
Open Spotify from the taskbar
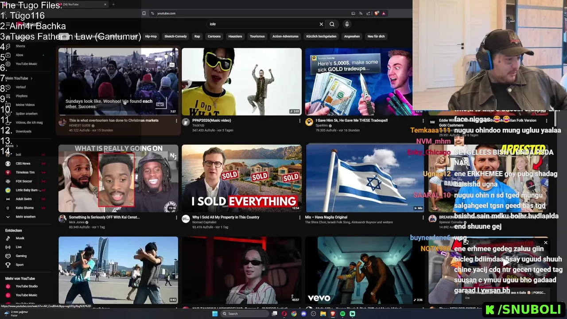click(x=342, y=314)
